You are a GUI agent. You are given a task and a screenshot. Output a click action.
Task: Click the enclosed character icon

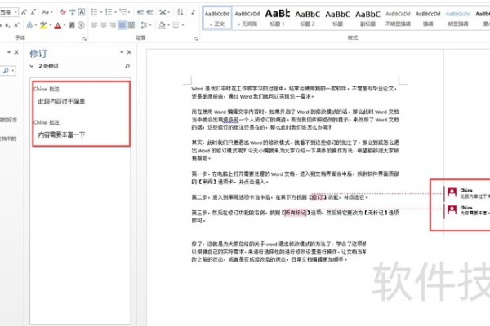coord(81,25)
